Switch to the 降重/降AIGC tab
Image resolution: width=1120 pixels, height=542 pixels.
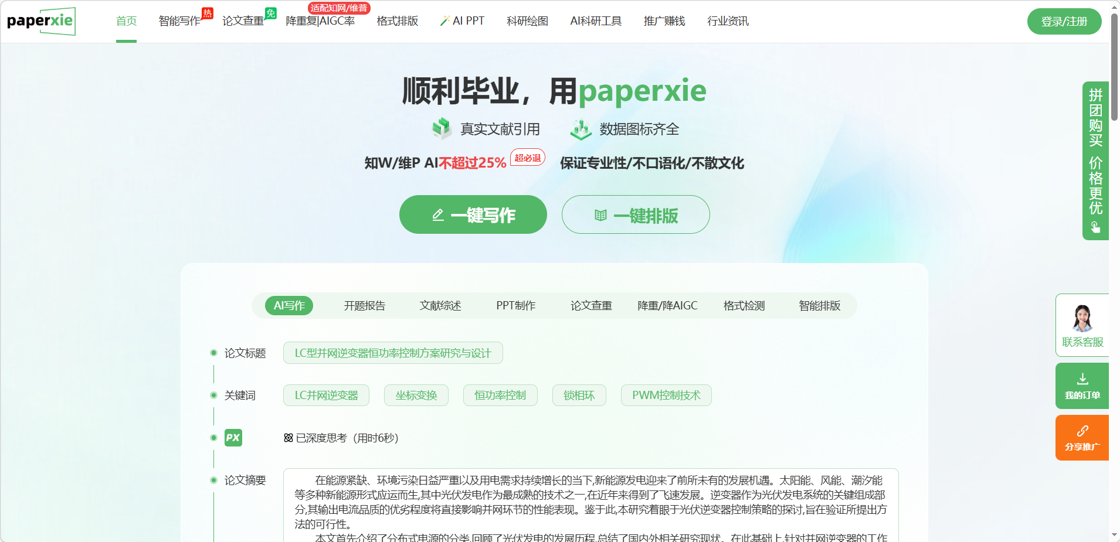tap(667, 305)
